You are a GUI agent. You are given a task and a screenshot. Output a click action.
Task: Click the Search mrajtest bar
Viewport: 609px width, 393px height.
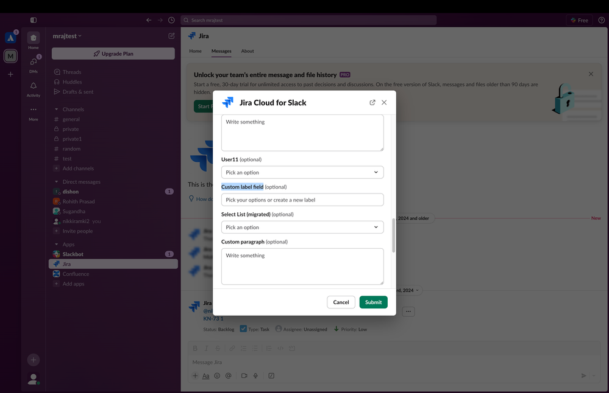click(x=308, y=20)
